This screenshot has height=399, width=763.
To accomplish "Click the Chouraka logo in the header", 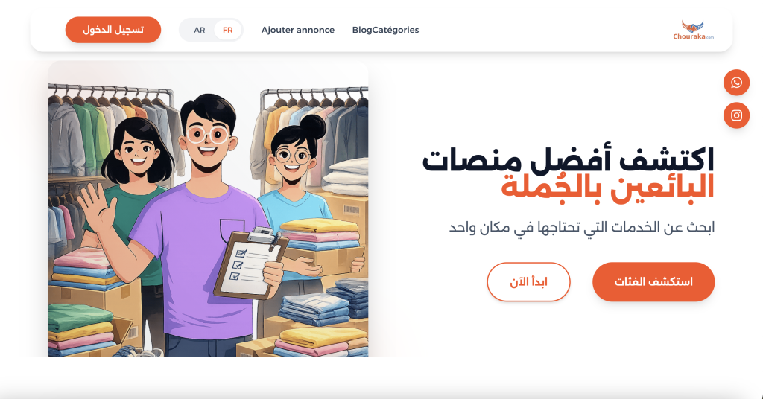I will click(694, 30).
